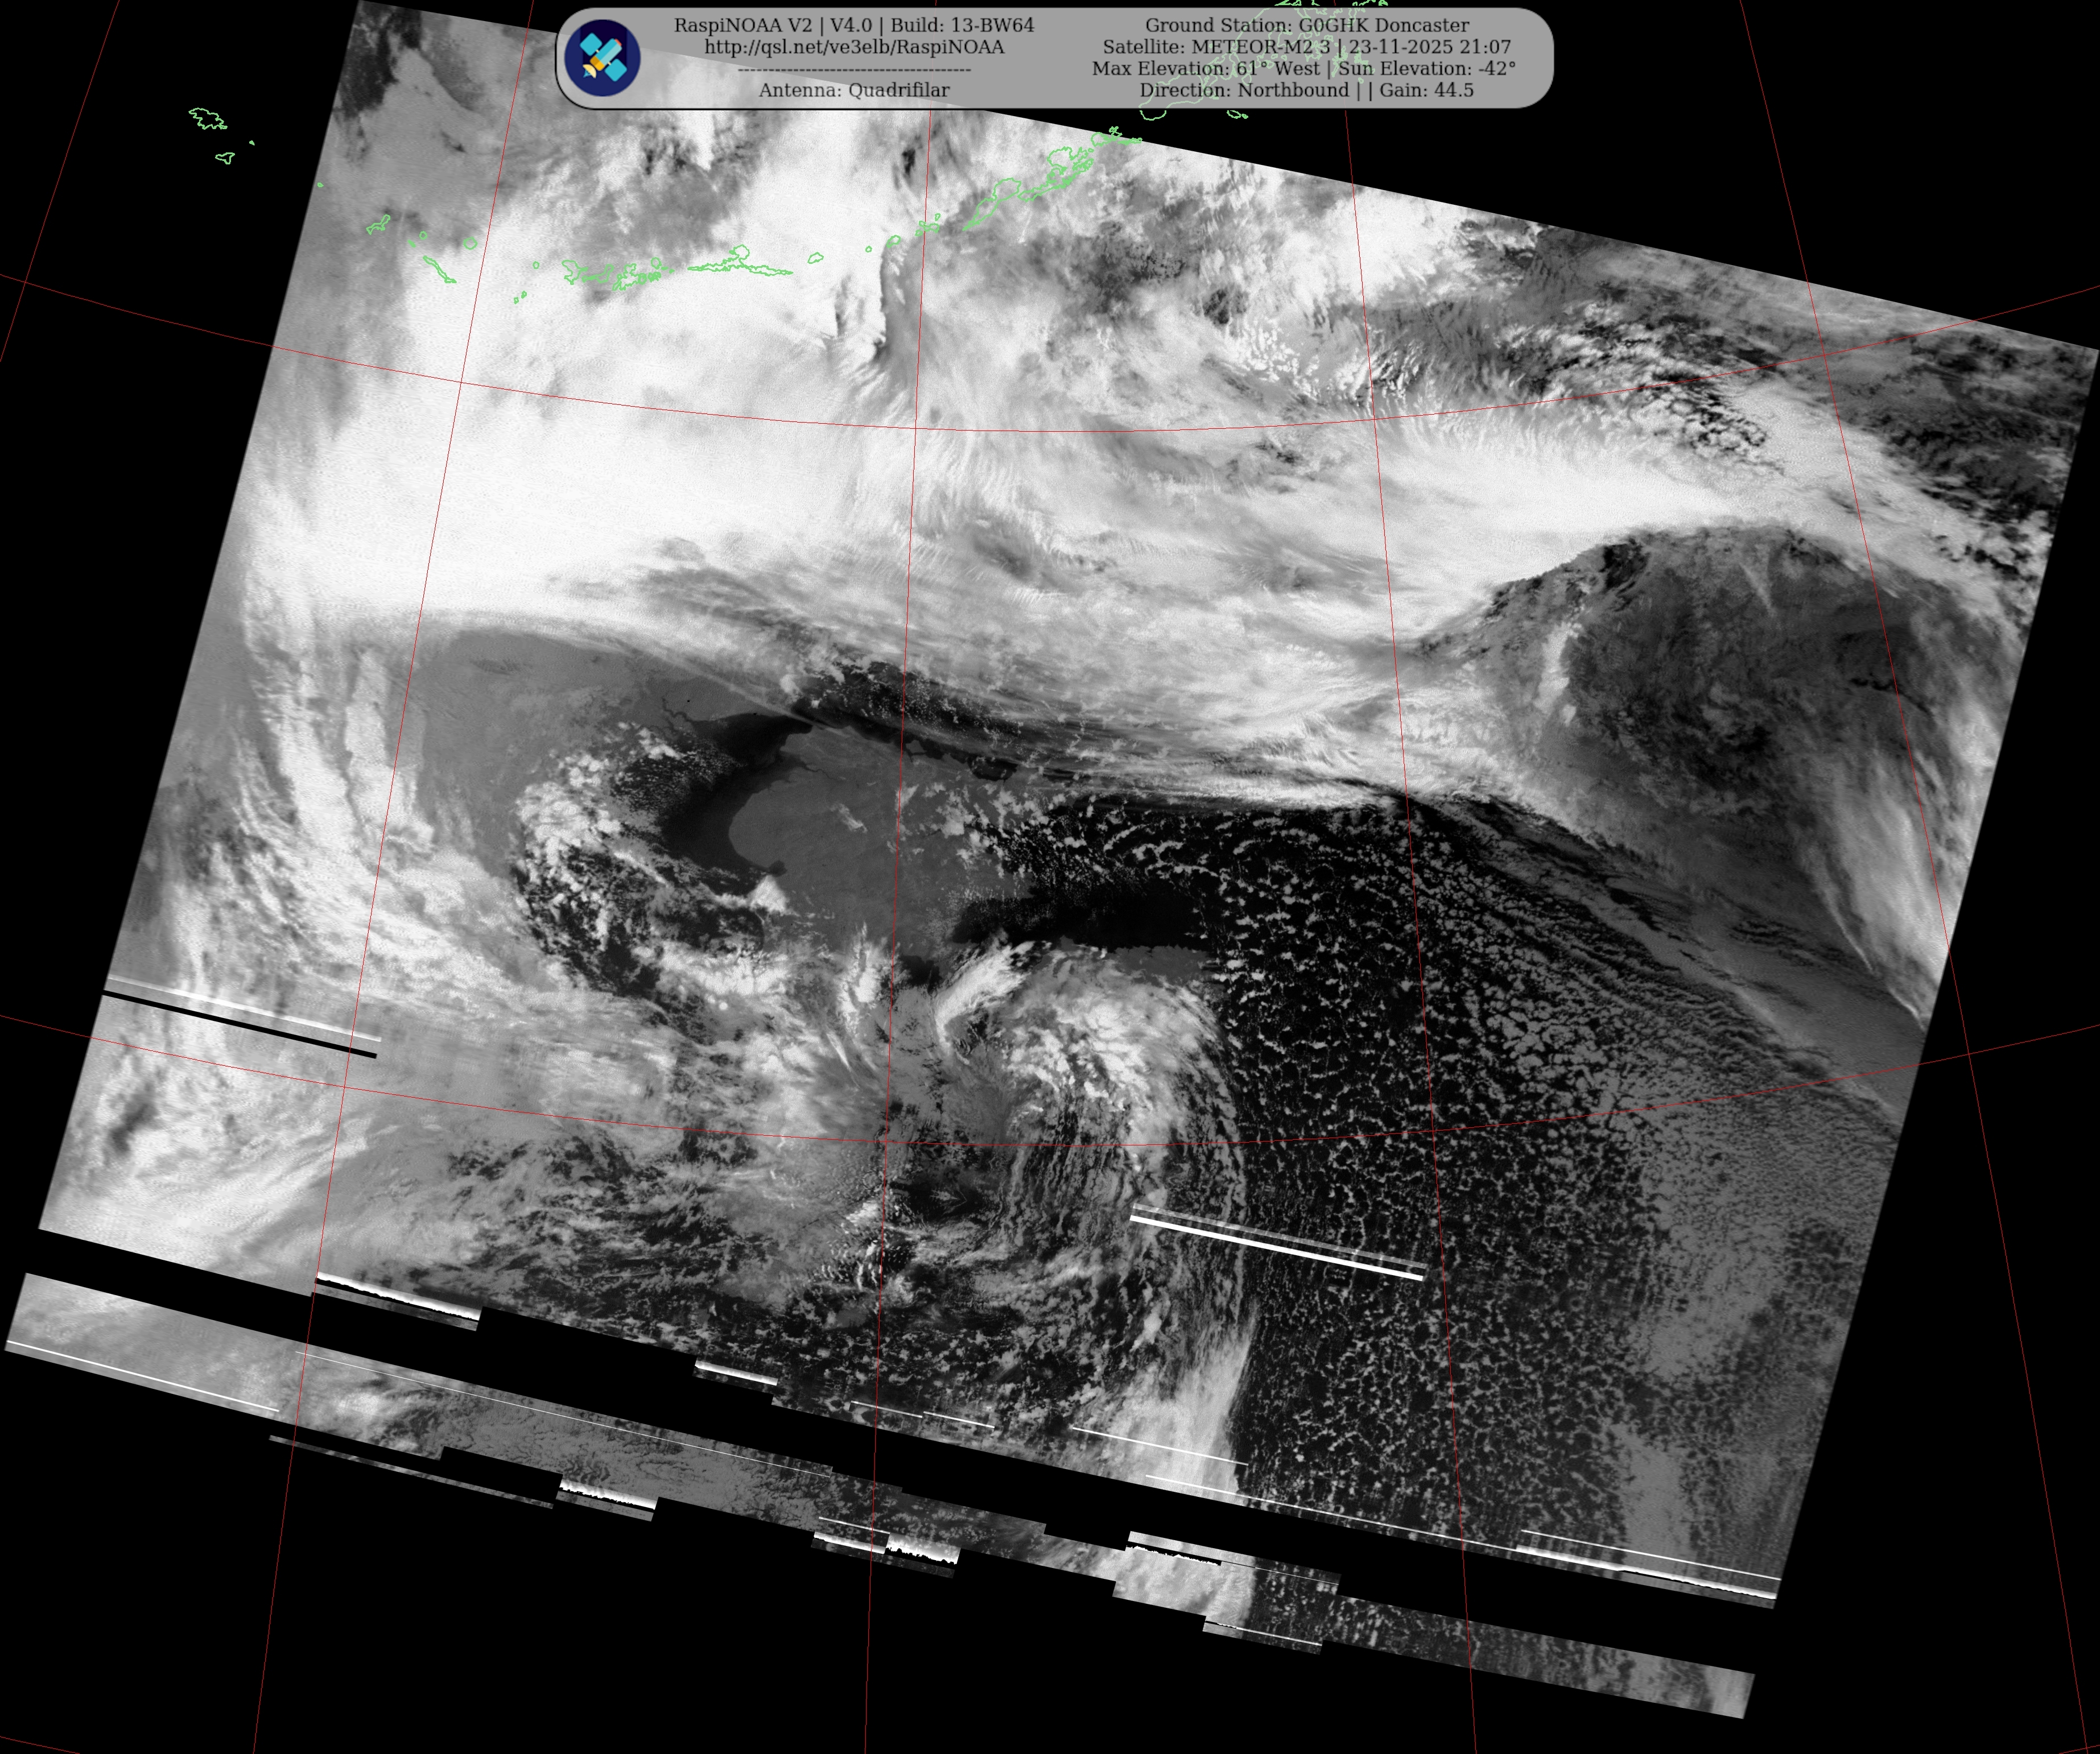Click the Satellite METEOR-M2 3 label
2100x1754 pixels.
1216,47
